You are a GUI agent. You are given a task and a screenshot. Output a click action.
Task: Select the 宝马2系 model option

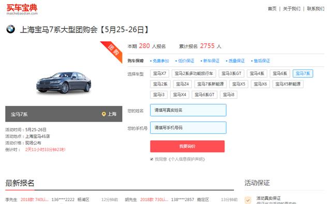160,84
